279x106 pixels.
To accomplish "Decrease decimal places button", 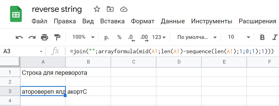I will click(131, 38).
